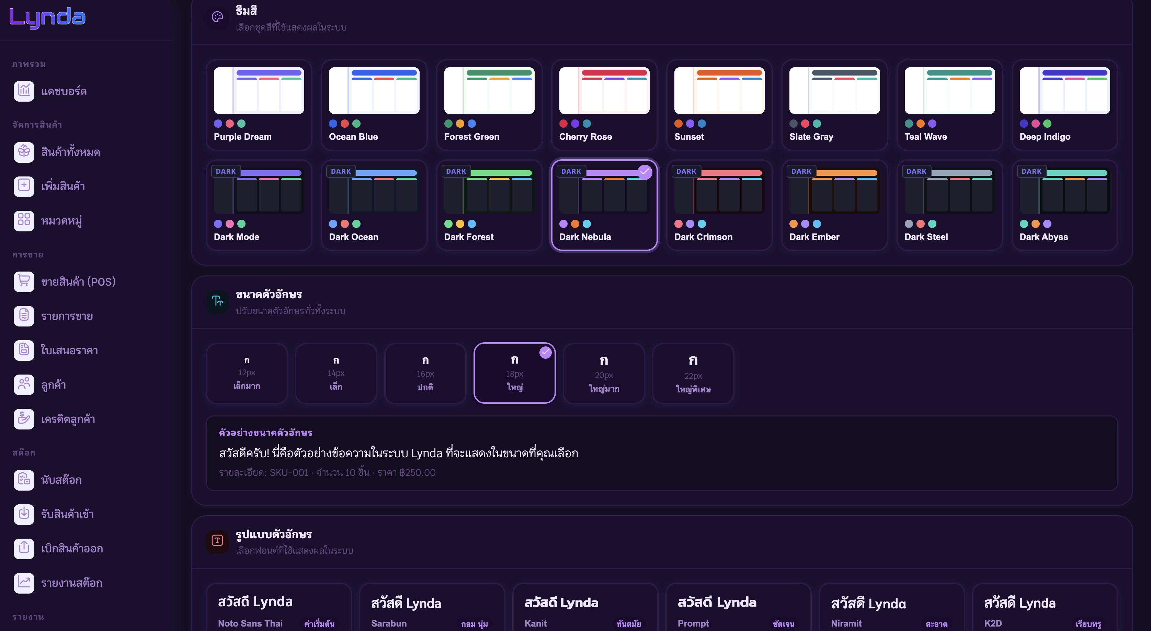Click receive goods download icon
The image size is (1151, 631).
coord(24,514)
